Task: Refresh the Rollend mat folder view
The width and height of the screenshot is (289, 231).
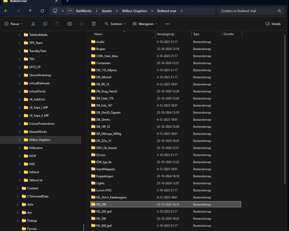Action: coord(42,11)
